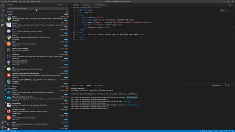
Task: Select the Terminal panel tab
Action: [88, 85]
